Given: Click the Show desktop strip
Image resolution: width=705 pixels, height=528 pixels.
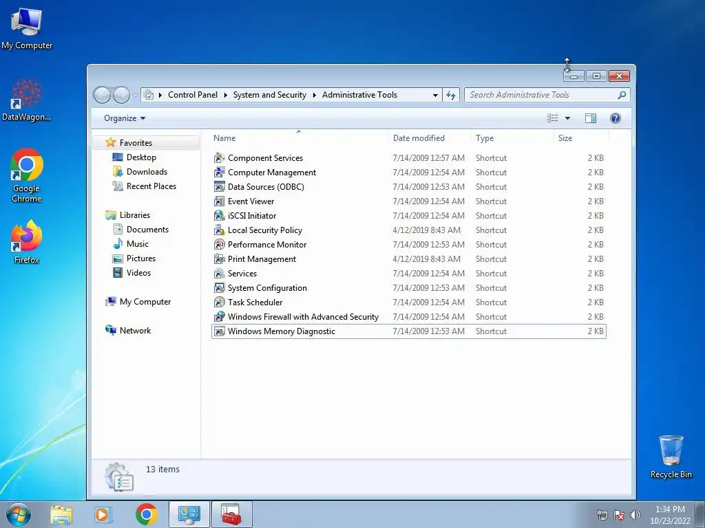Looking at the screenshot, I should click(700, 514).
